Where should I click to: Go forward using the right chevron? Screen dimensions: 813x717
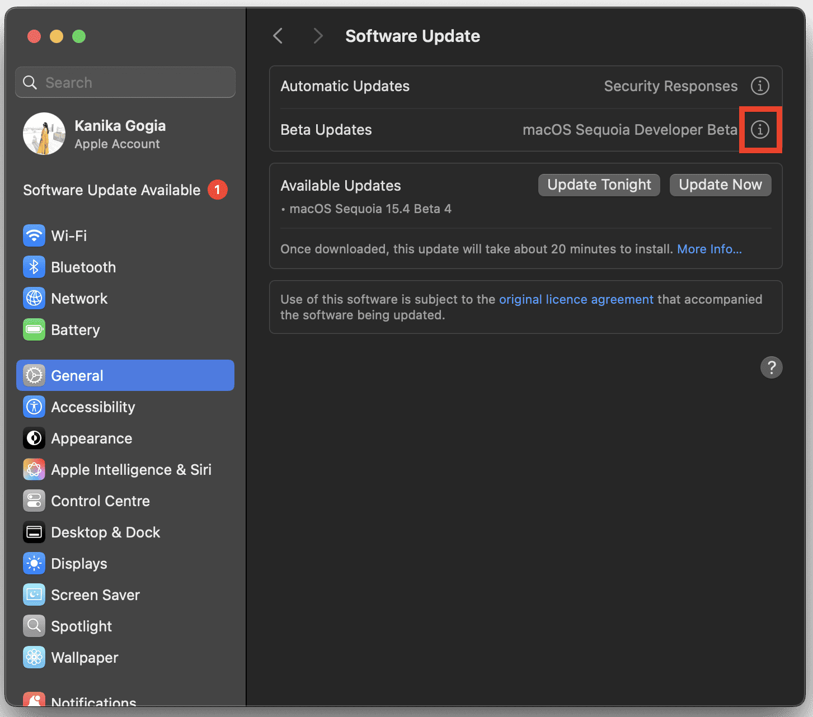(318, 36)
